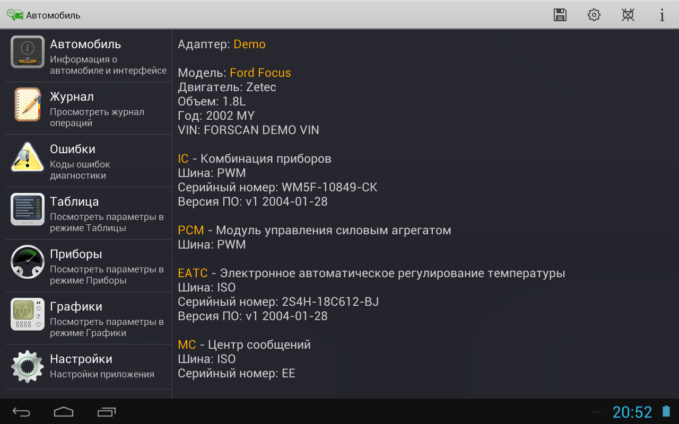The height and width of the screenshot is (424, 679).
Task: Switch to Таблица mode
Action: tap(89, 213)
